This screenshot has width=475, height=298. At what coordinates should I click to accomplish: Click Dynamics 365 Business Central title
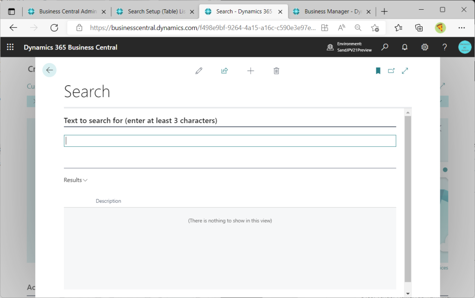[71, 48]
